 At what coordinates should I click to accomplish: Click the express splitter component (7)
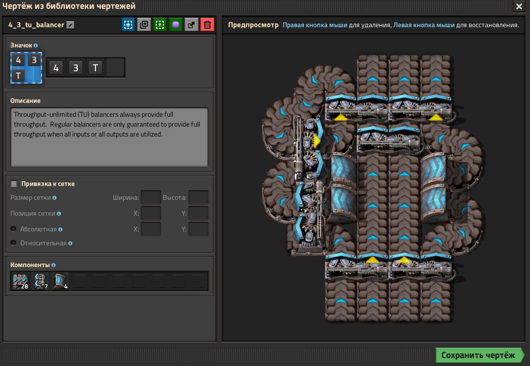coord(40,281)
